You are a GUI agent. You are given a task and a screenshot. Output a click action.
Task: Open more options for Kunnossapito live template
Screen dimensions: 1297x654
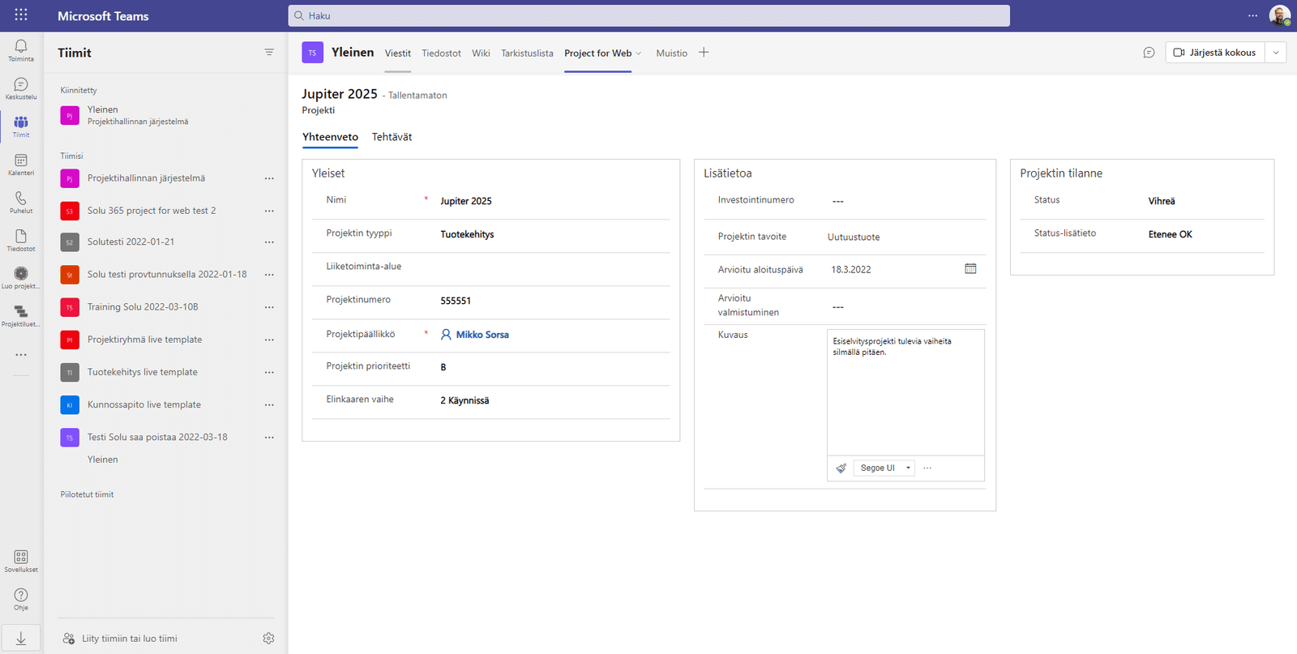click(x=269, y=405)
